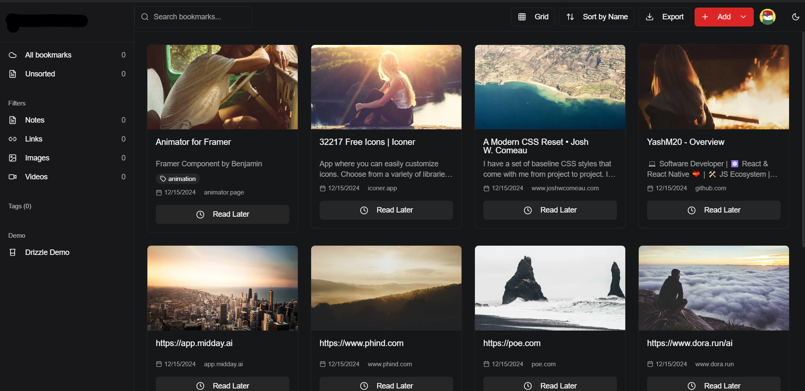
Task: Open the YashM20 Overview thumbnail
Action: coord(714,87)
